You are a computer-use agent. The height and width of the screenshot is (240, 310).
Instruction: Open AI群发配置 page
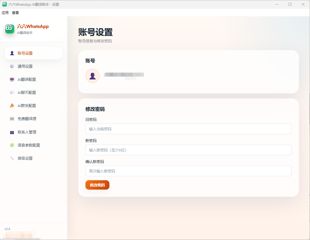tap(34, 106)
